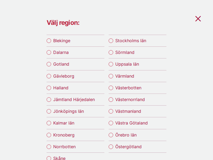The height and width of the screenshot is (160, 213).
Task: Pick the Gävleborg radio option
Action: pos(49,76)
